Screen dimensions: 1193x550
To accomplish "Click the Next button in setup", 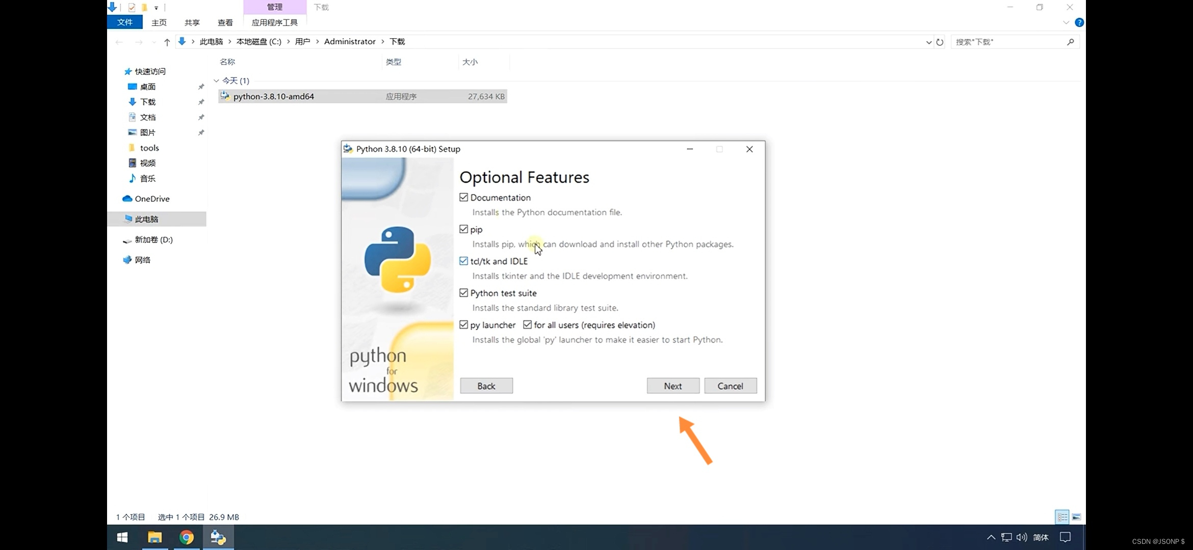I will point(672,385).
